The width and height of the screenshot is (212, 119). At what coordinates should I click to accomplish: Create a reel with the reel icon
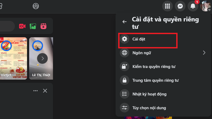(43, 26)
